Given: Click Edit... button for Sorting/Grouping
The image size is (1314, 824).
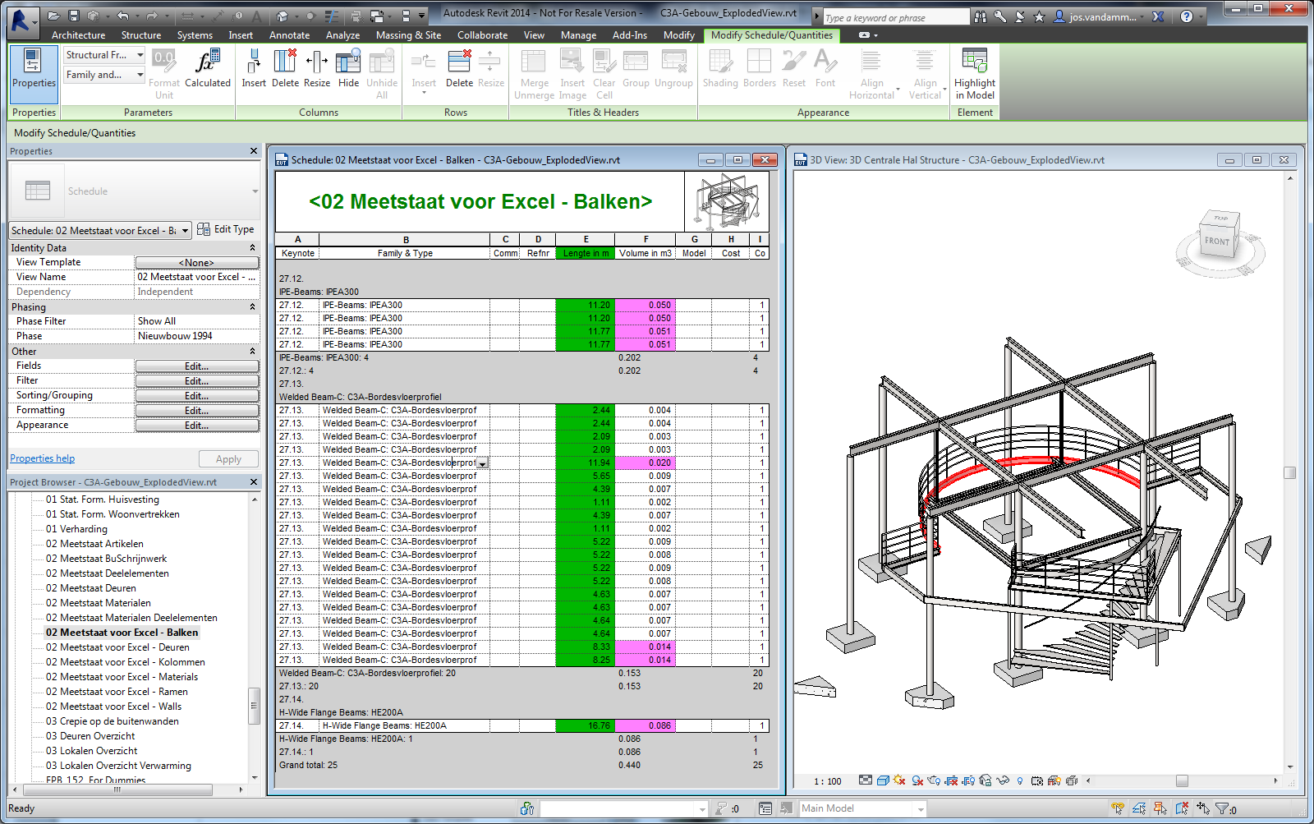Looking at the screenshot, I should click(197, 396).
